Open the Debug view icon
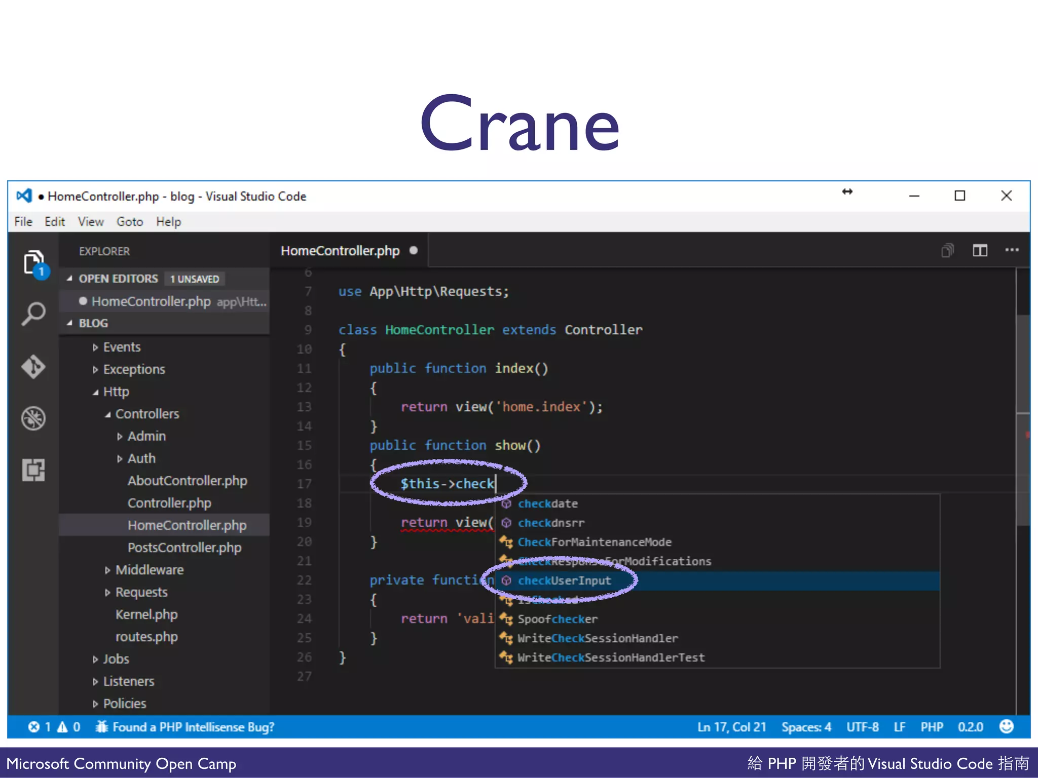 click(x=34, y=418)
